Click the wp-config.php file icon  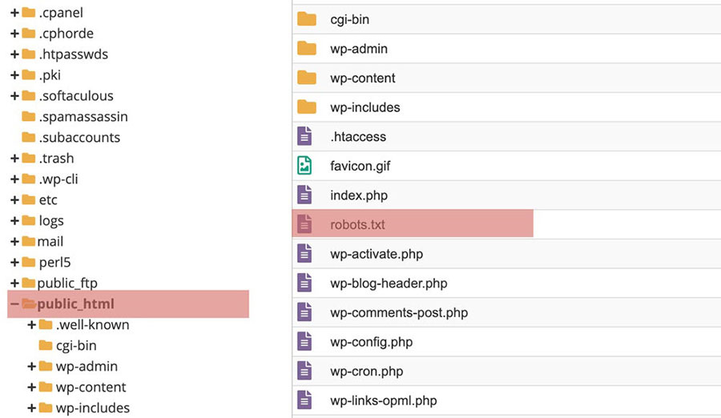304,342
